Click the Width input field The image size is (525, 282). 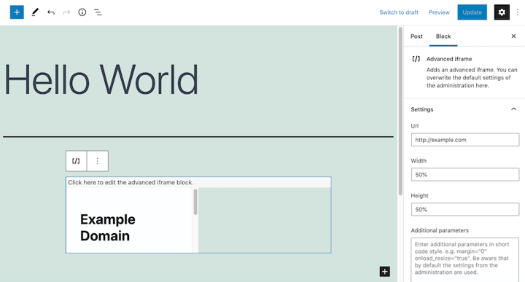465,175
